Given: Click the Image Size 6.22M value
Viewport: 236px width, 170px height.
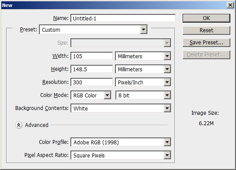Looking at the screenshot, I should pyautogui.click(x=206, y=123).
